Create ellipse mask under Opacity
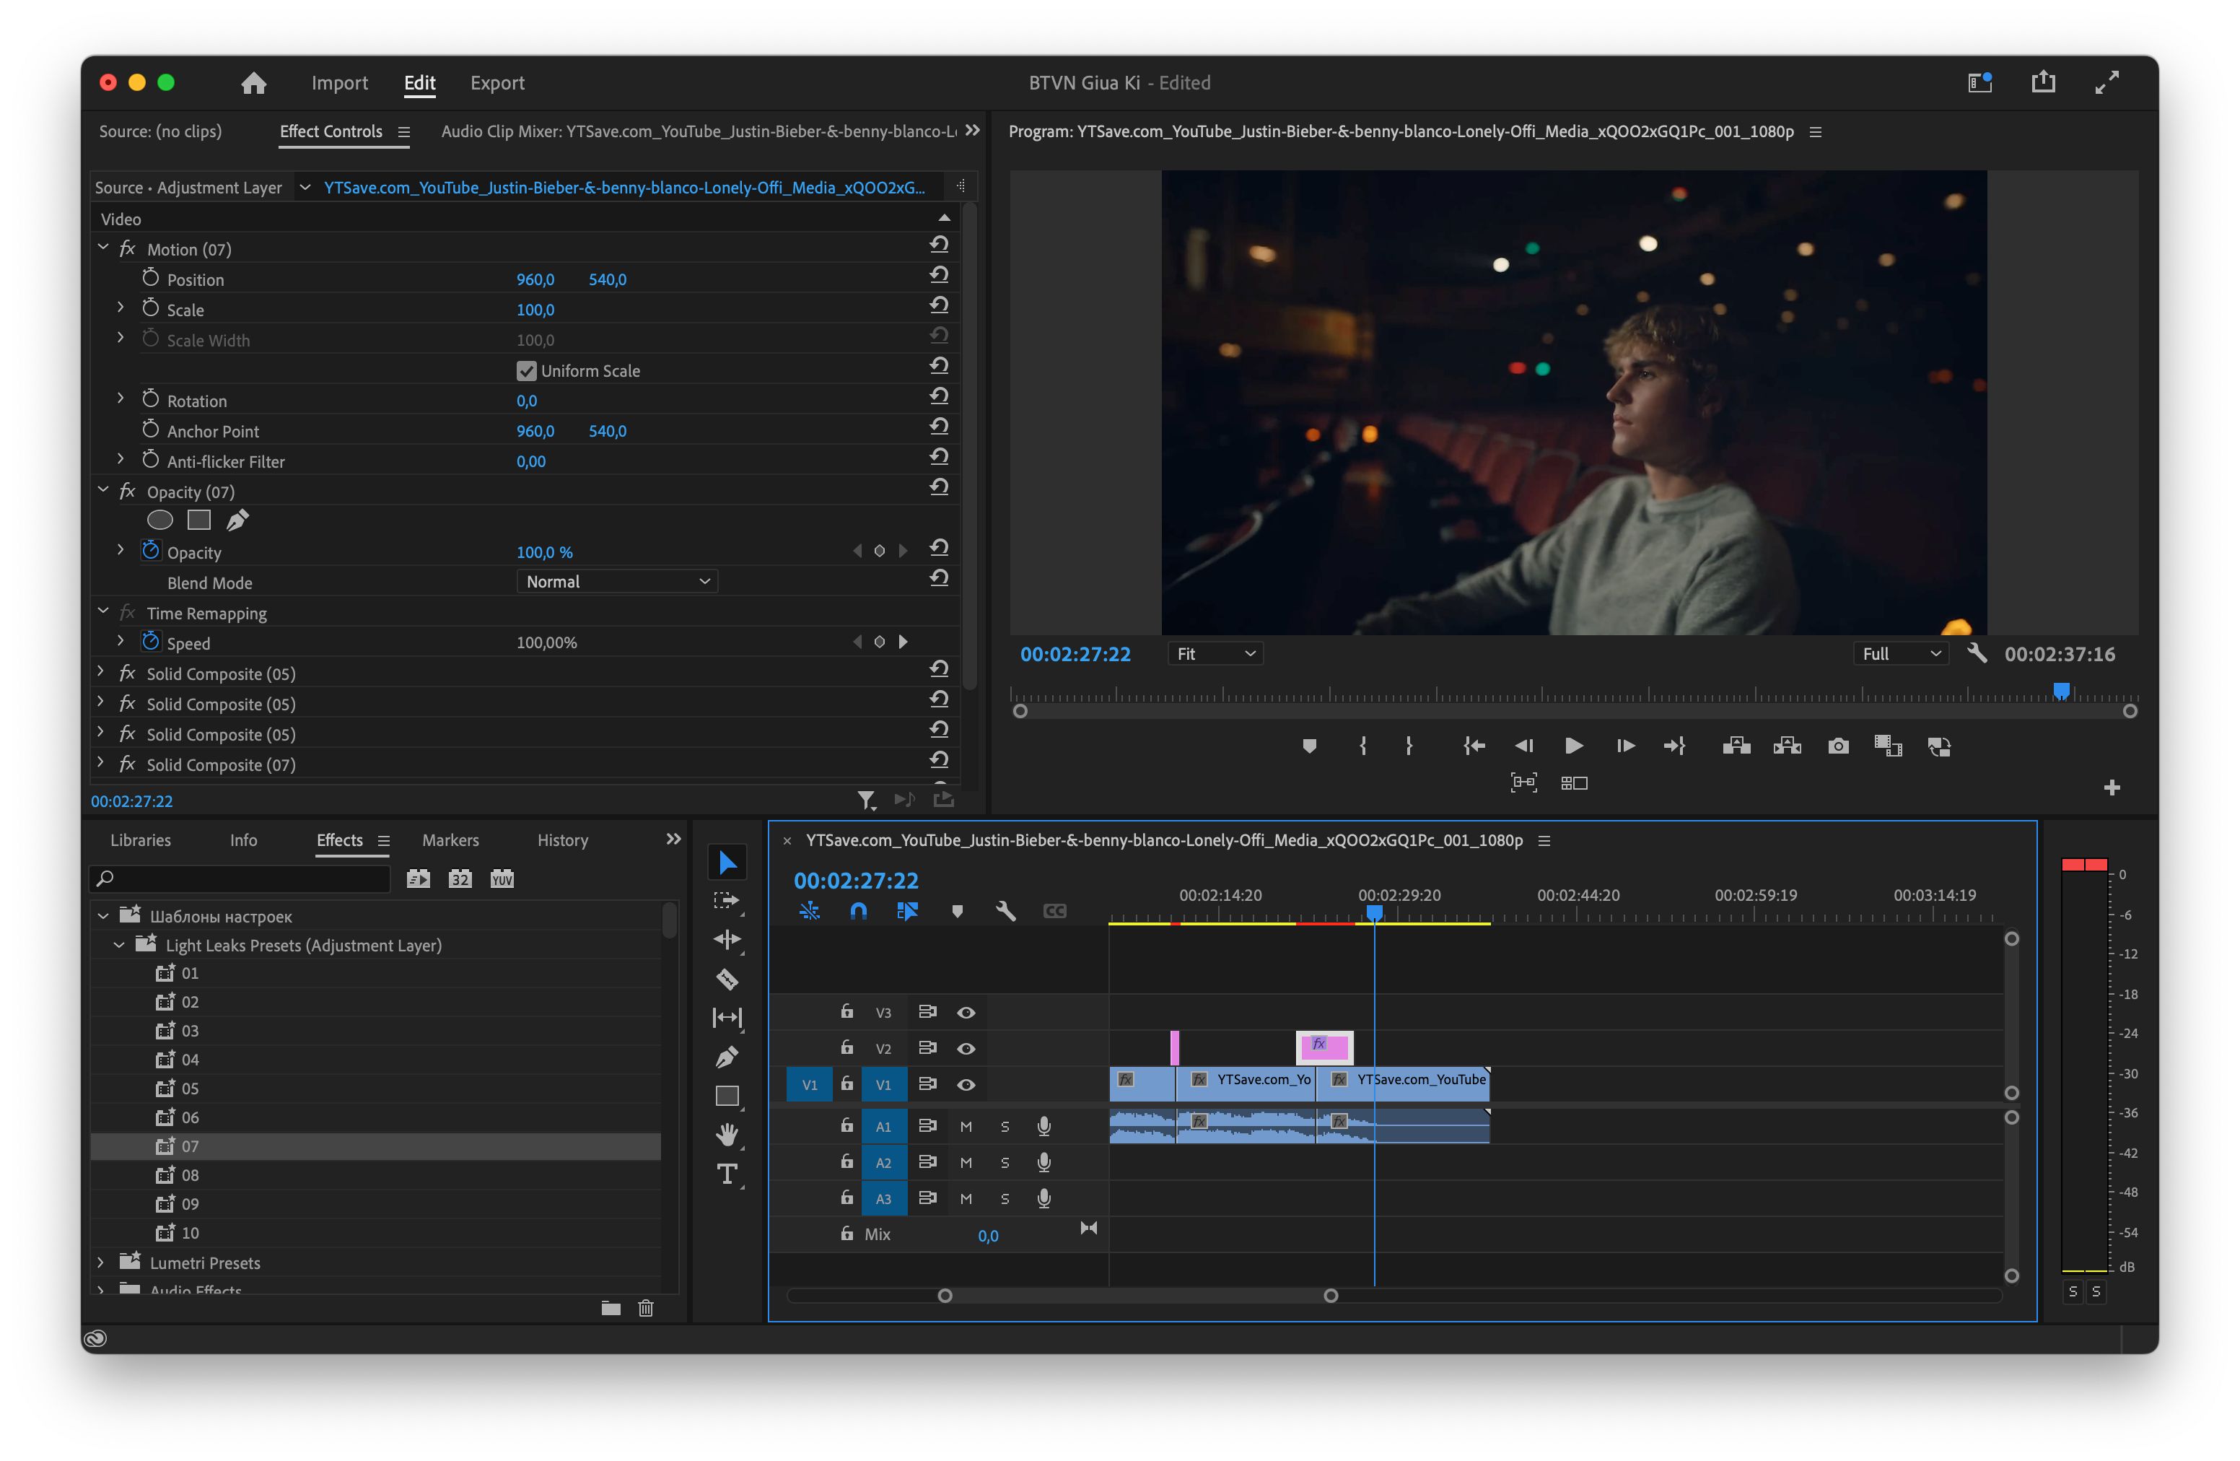2240x1461 pixels. click(x=160, y=520)
